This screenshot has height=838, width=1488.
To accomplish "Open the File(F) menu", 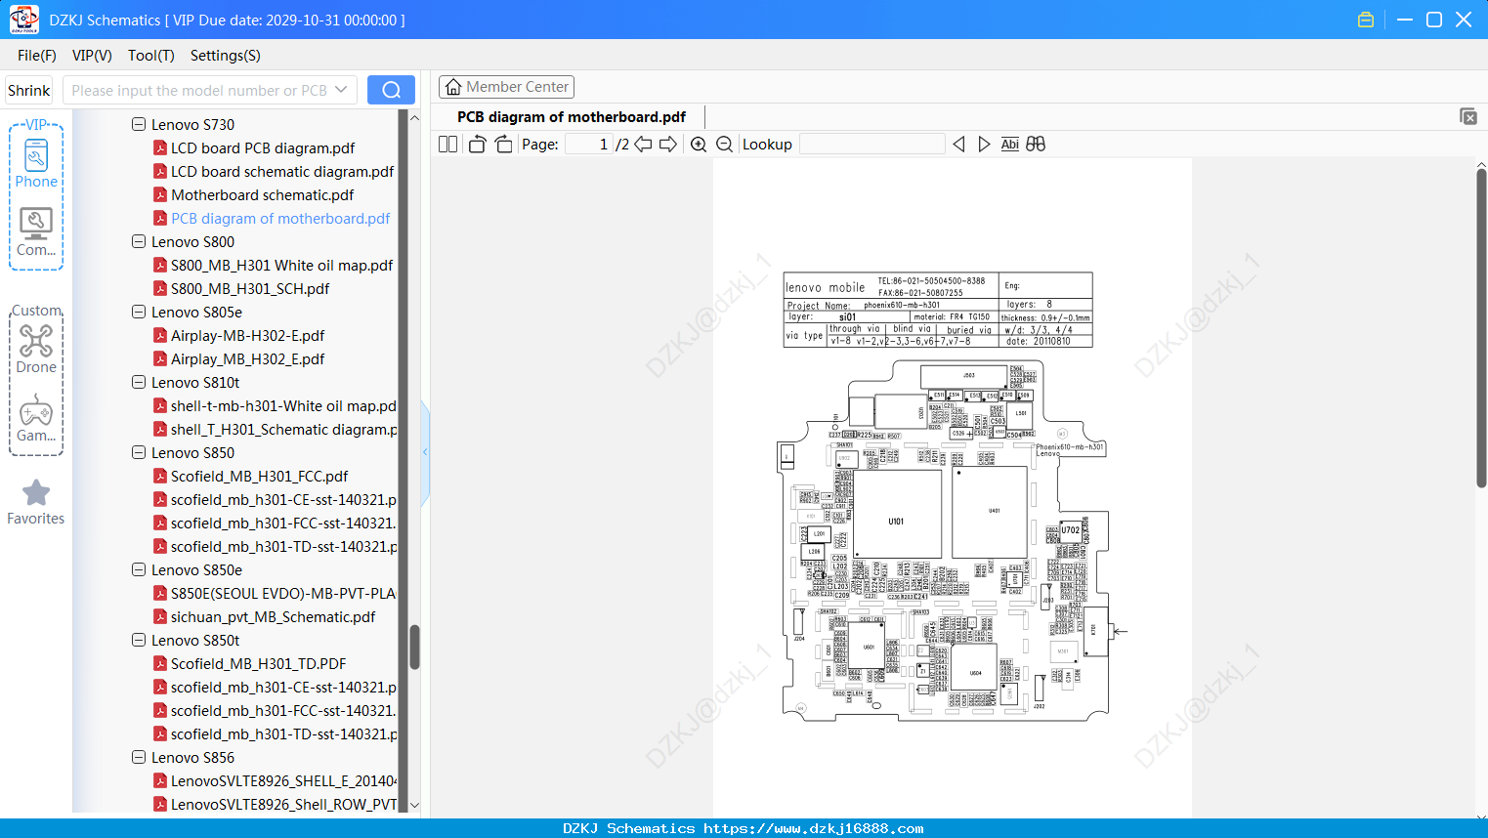I will pos(37,56).
